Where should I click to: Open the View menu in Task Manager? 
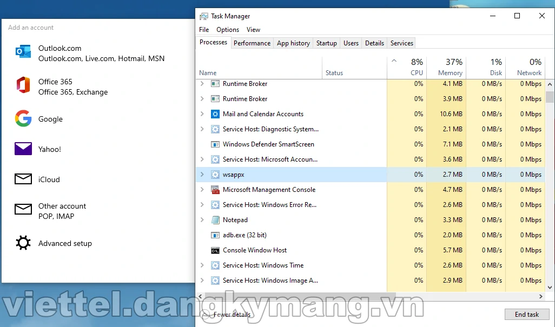[x=253, y=30]
